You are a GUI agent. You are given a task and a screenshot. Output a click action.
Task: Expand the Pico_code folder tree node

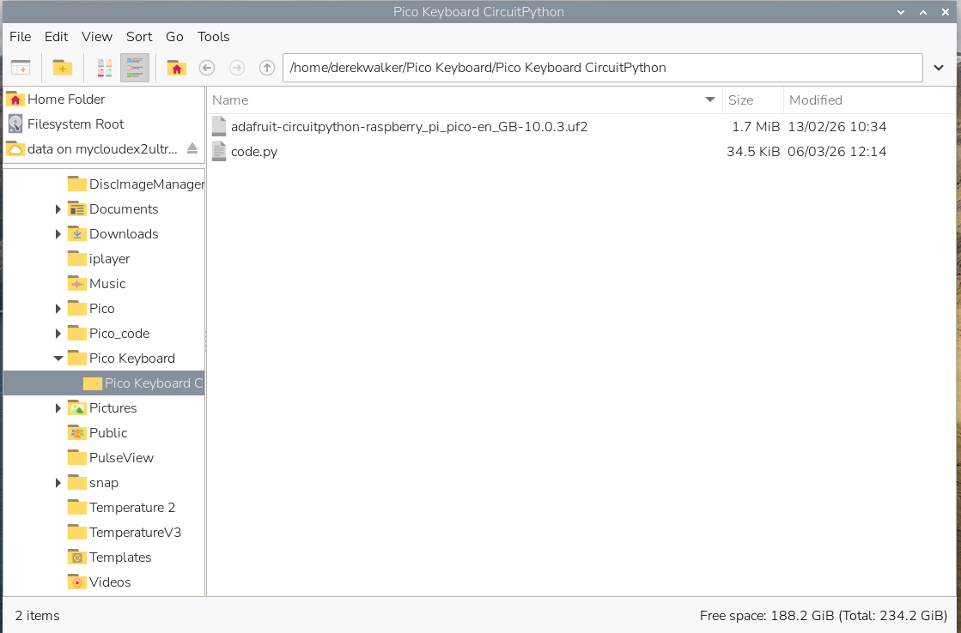click(58, 334)
